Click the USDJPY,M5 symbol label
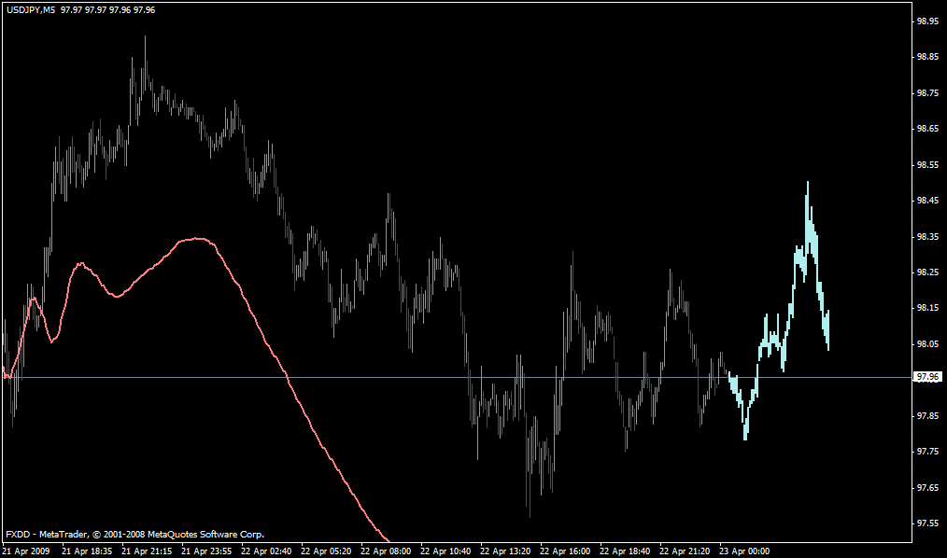 30,10
